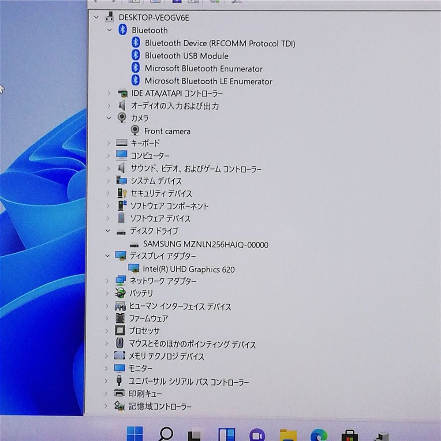Collapse the カメラ category
This screenshot has height=441, width=441.
pyautogui.click(x=109, y=118)
